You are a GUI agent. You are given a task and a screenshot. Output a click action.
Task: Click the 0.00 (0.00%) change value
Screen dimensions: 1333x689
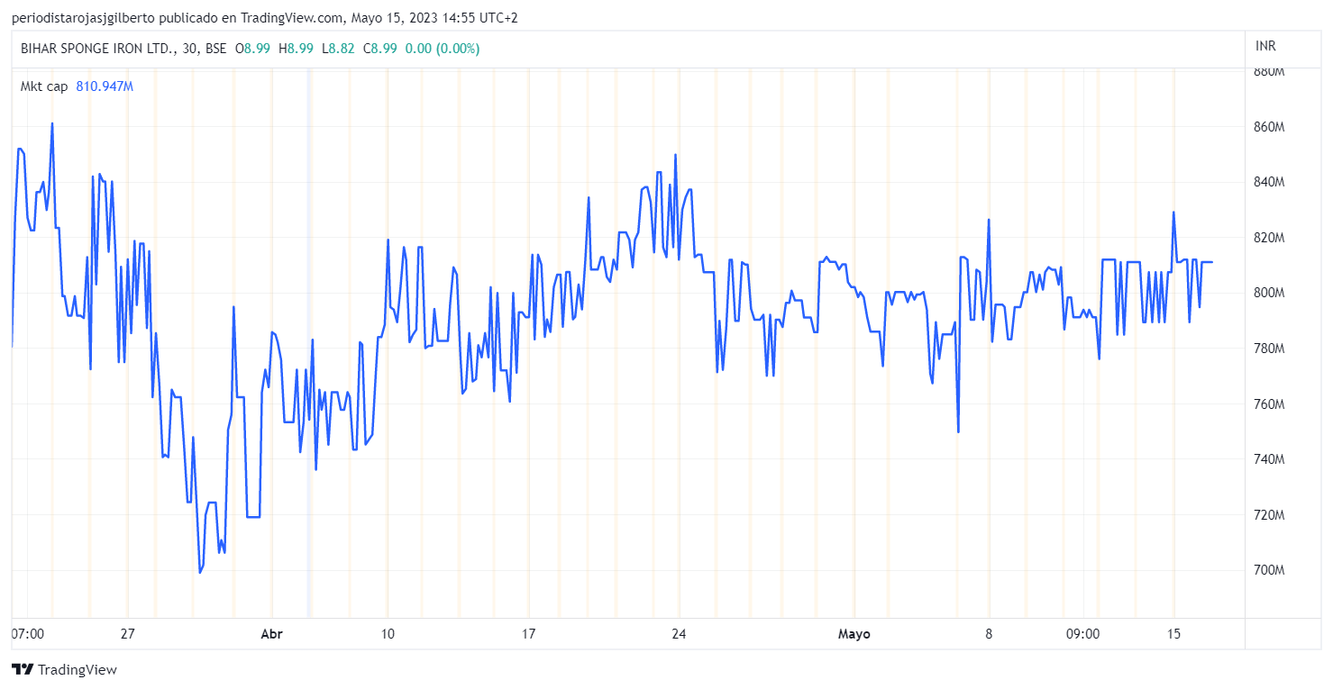coord(443,49)
